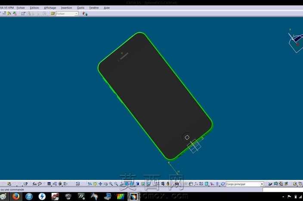This screenshot has height=201, width=303.
Task: Open the Affichage menu
Action: [50, 8]
